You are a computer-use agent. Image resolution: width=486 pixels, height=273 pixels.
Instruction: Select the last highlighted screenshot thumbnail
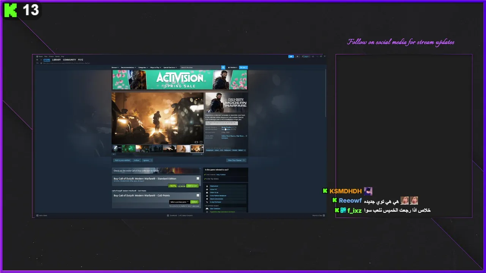[197, 149]
